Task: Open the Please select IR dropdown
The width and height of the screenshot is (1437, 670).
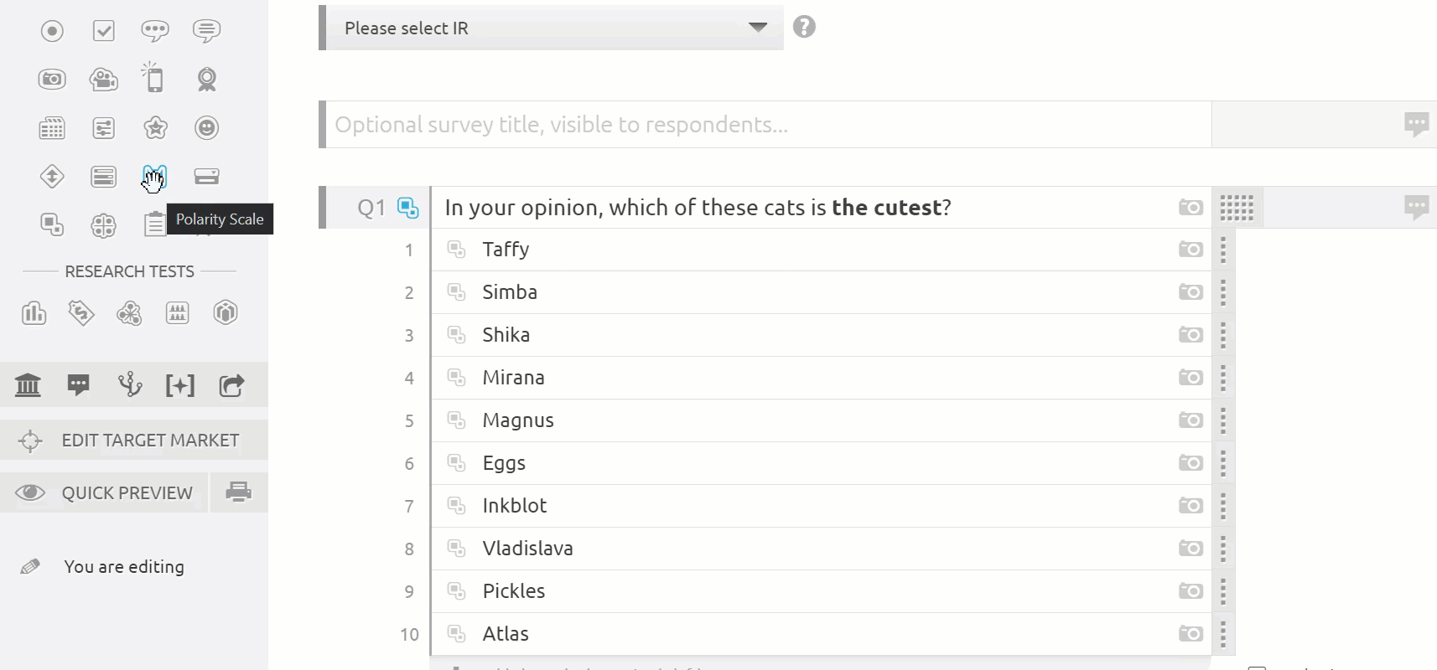Action: [x=552, y=28]
